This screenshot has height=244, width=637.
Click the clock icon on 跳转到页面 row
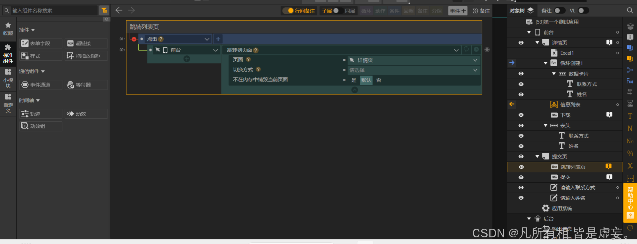click(x=476, y=49)
